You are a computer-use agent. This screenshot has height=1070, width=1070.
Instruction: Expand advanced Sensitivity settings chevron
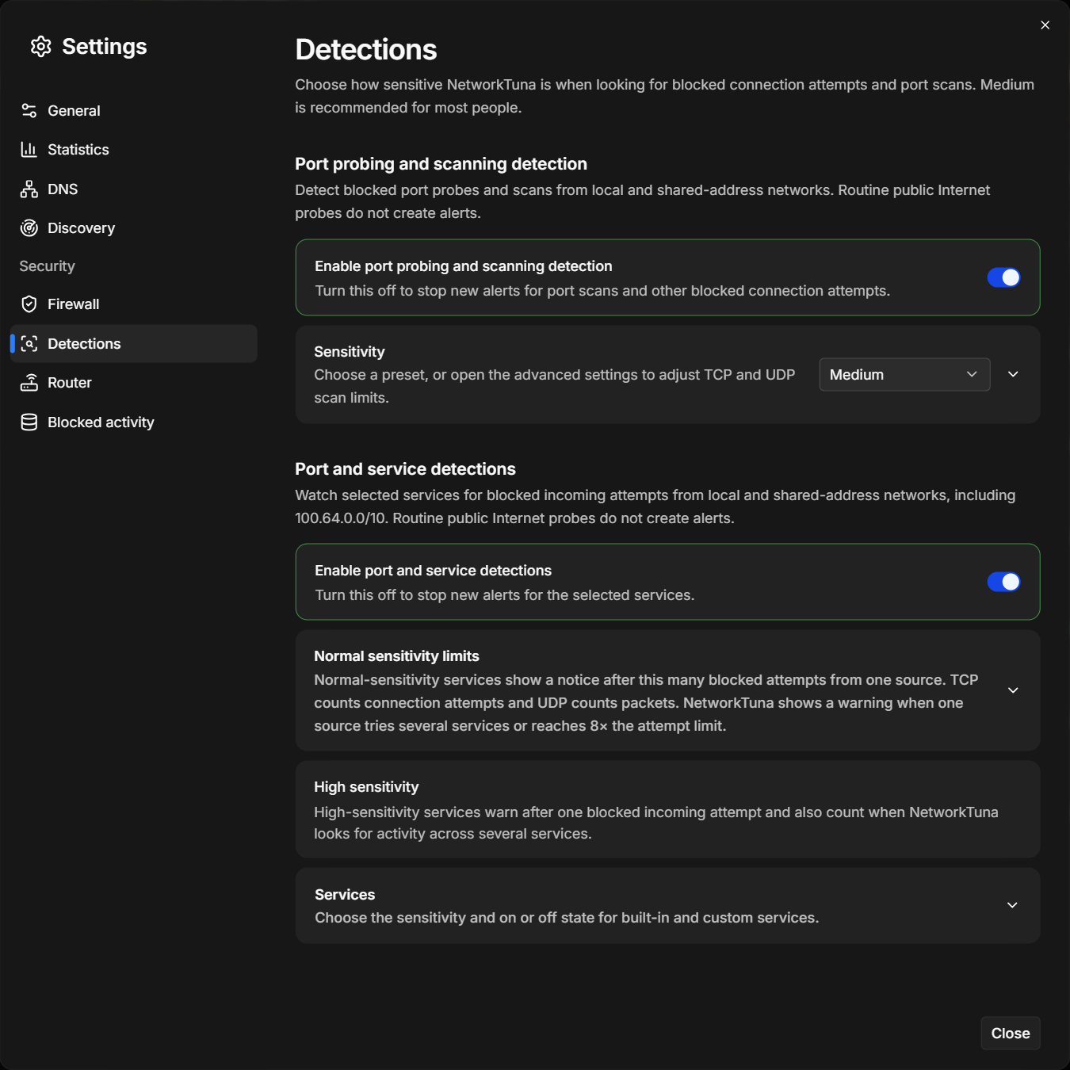pyautogui.click(x=1013, y=374)
